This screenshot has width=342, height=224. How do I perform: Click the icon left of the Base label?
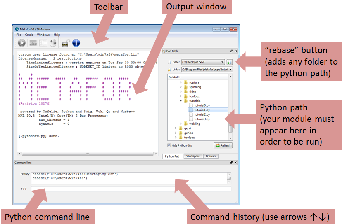point(169,62)
